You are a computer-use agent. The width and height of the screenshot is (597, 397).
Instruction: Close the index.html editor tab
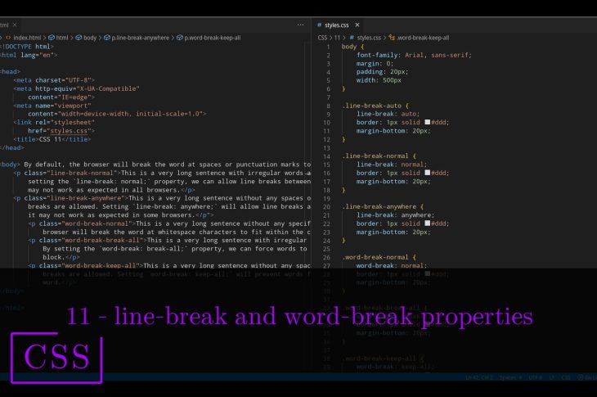point(15,25)
